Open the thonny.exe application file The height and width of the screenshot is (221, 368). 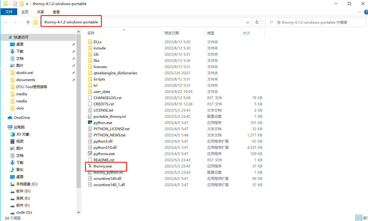click(102, 166)
